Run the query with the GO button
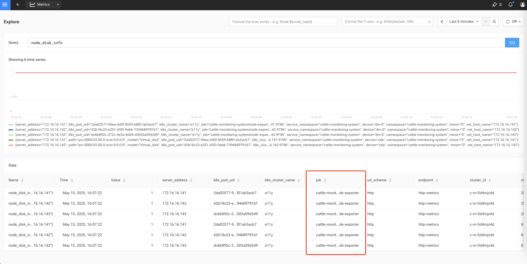The image size is (527, 264). (512, 42)
